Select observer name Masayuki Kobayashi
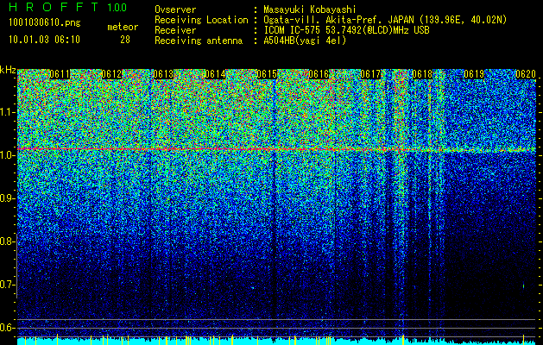This screenshot has width=543, height=345. [310, 9]
